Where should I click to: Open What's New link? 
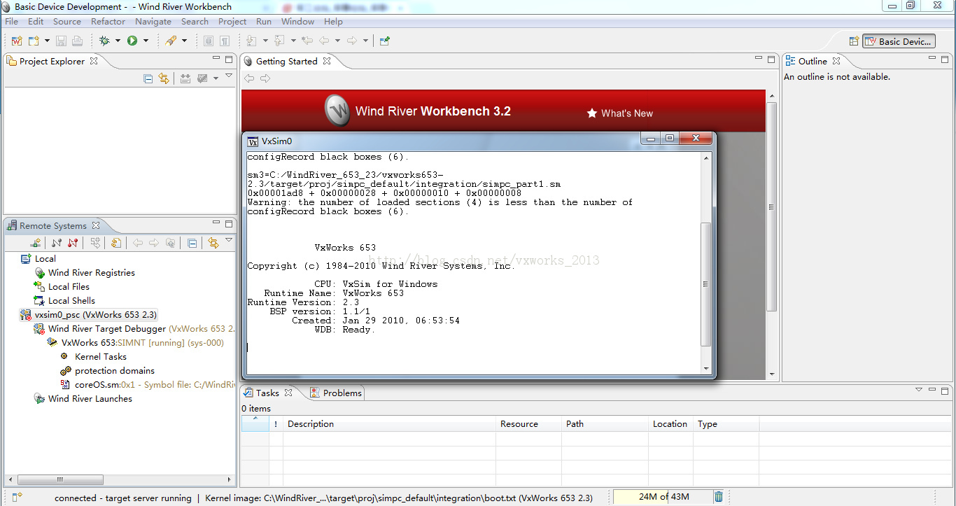click(x=619, y=113)
